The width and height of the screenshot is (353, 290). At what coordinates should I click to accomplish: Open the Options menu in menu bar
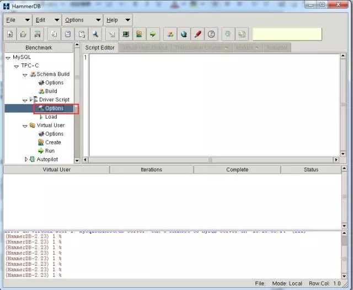pyautogui.click(x=83, y=20)
